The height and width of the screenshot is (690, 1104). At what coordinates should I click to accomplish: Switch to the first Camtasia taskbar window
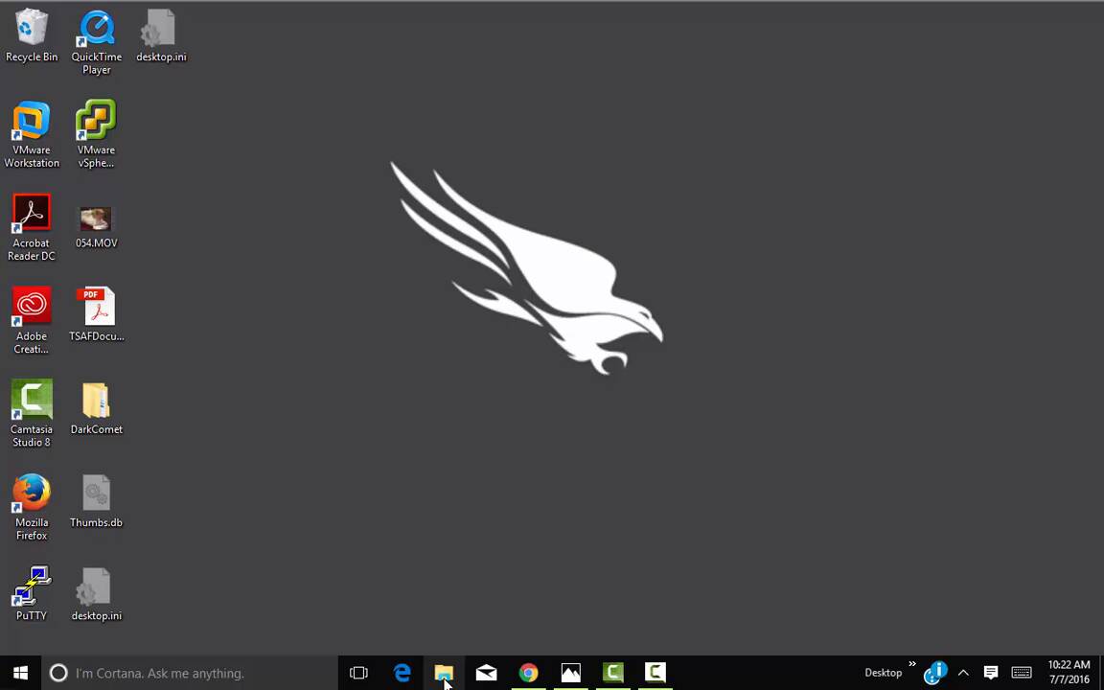click(613, 673)
